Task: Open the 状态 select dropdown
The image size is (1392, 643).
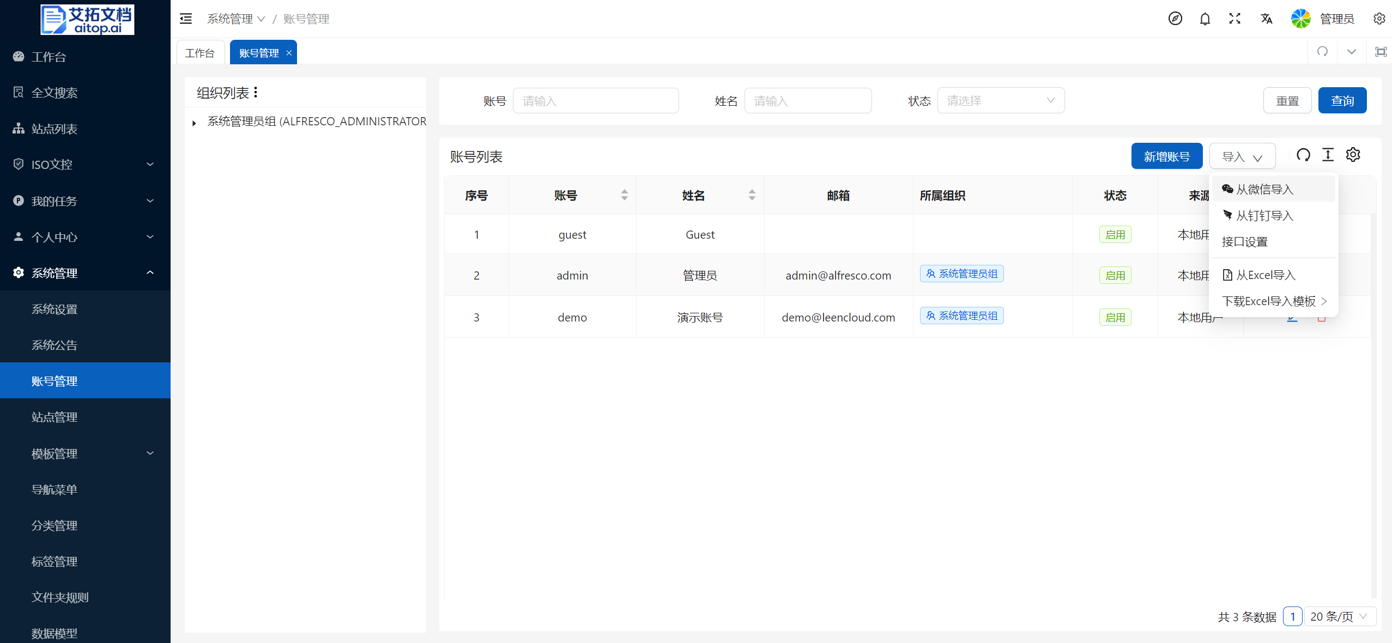Action: coord(1000,101)
